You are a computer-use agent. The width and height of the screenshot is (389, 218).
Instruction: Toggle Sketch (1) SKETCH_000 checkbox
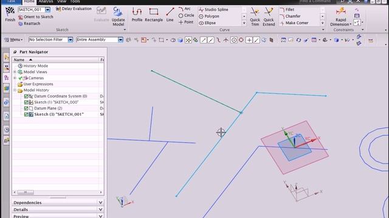[26, 102]
